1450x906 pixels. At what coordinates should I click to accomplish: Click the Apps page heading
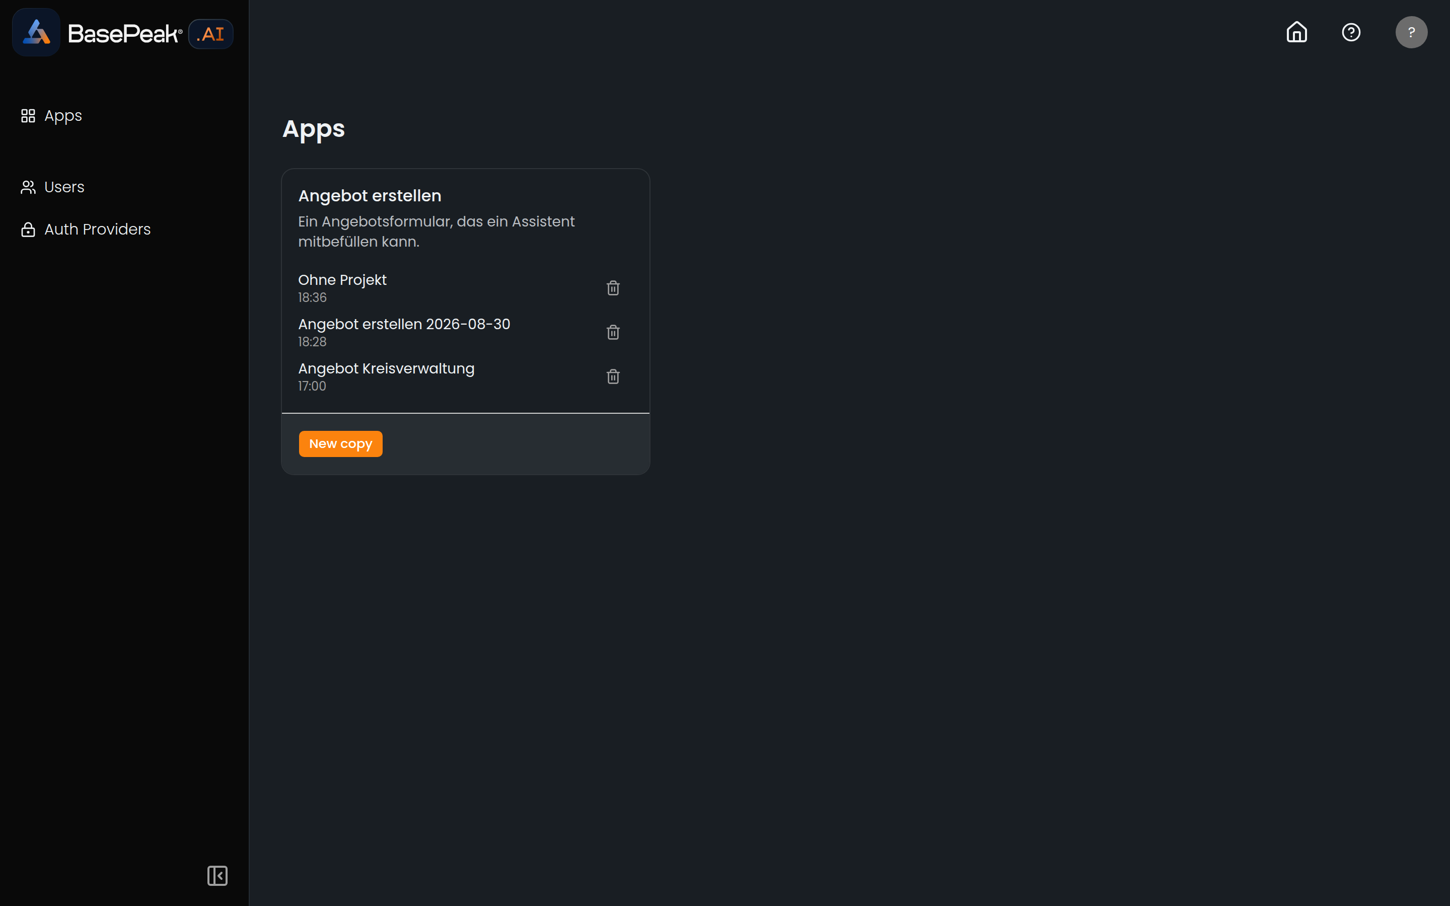click(313, 129)
